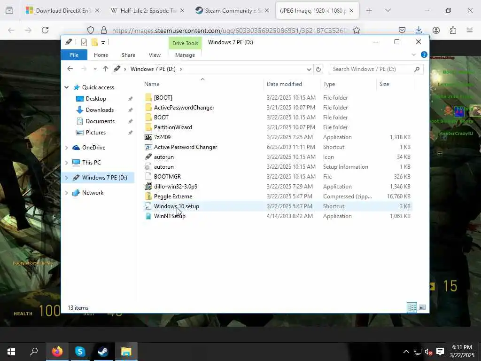Viewport: 481px width, 361px height.
Task: Open Firefox application hamburger menu
Action: tap(470, 30)
